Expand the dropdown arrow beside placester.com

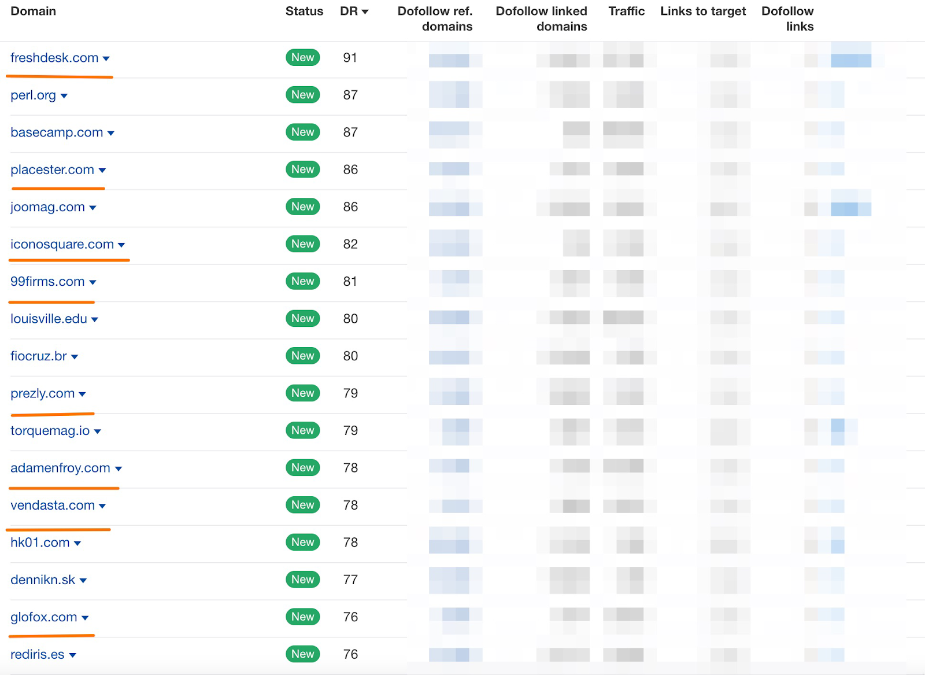click(102, 171)
